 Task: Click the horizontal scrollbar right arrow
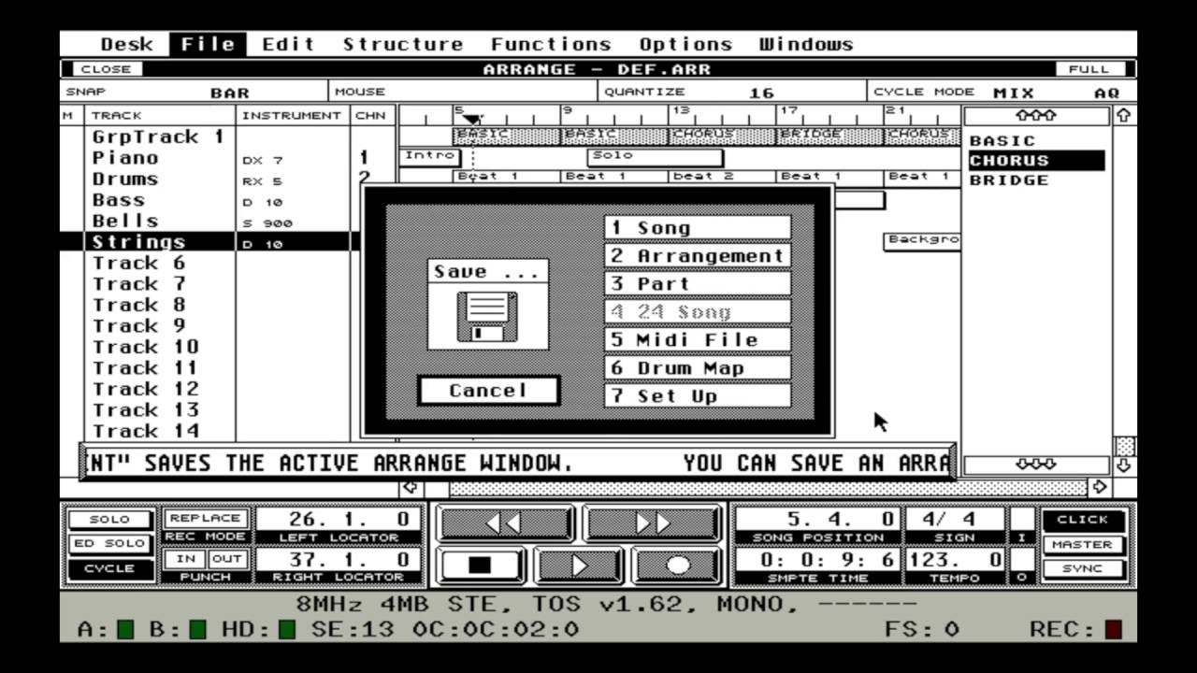1100,487
